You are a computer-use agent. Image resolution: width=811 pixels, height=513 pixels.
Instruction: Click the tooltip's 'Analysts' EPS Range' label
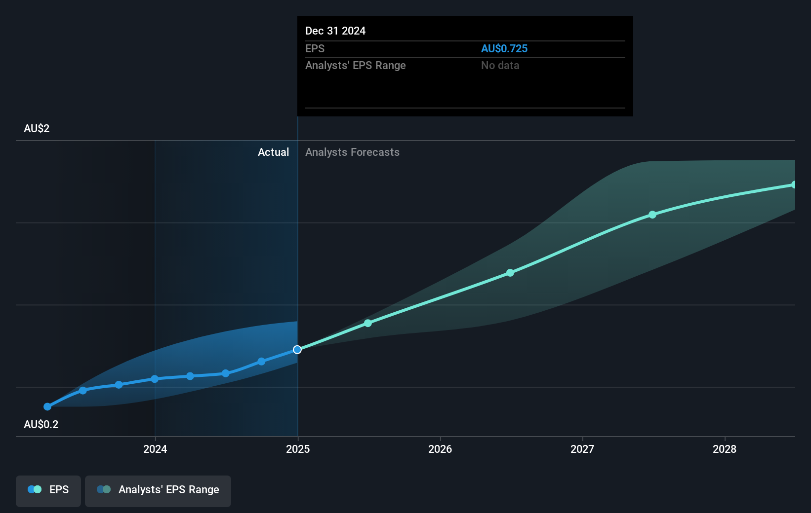pyautogui.click(x=355, y=66)
